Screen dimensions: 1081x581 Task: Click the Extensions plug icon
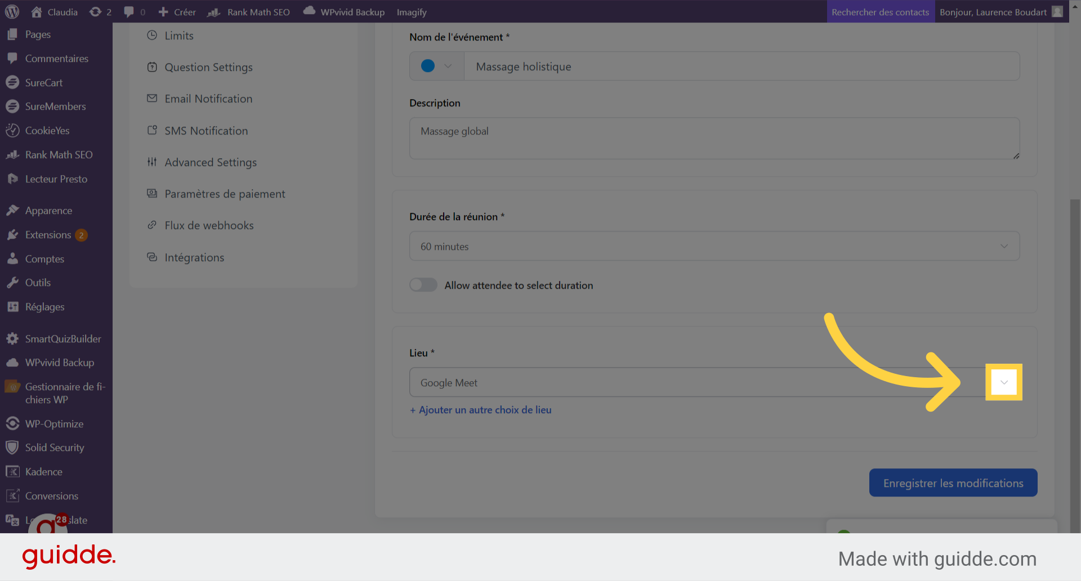coord(12,235)
